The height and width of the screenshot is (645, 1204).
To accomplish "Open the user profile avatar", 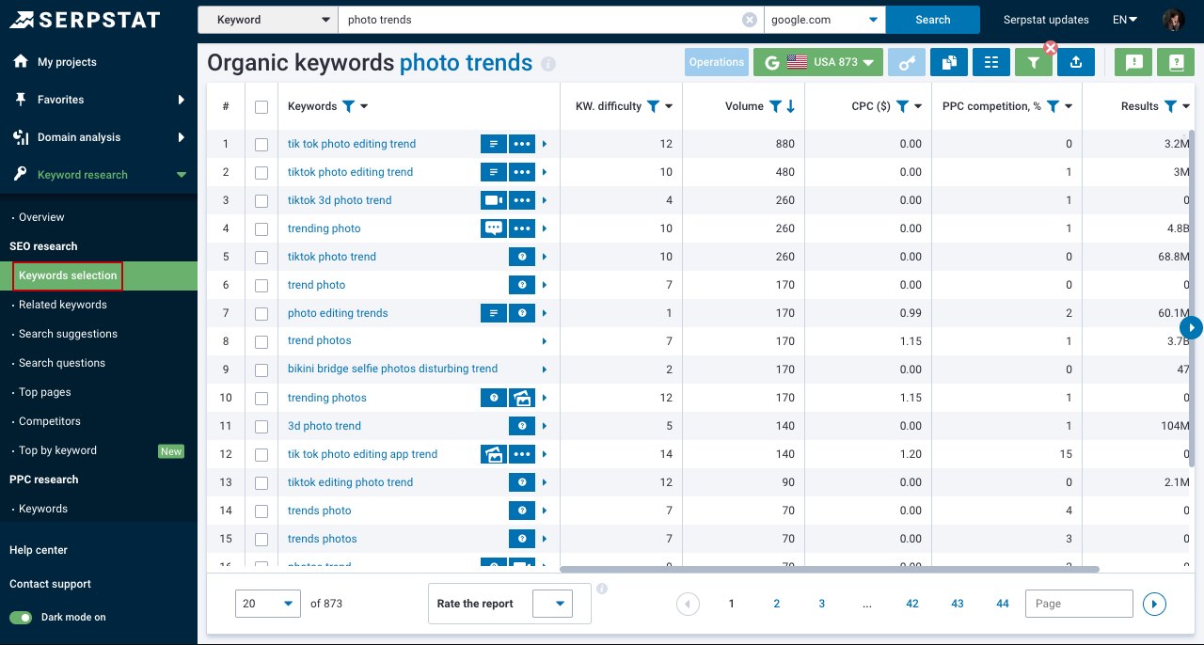I will (x=1173, y=20).
